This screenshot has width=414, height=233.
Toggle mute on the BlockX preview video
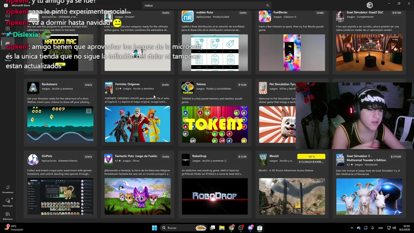coord(263,212)
